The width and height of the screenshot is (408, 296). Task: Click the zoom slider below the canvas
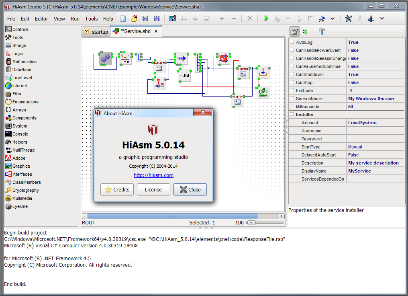[251, 222]
